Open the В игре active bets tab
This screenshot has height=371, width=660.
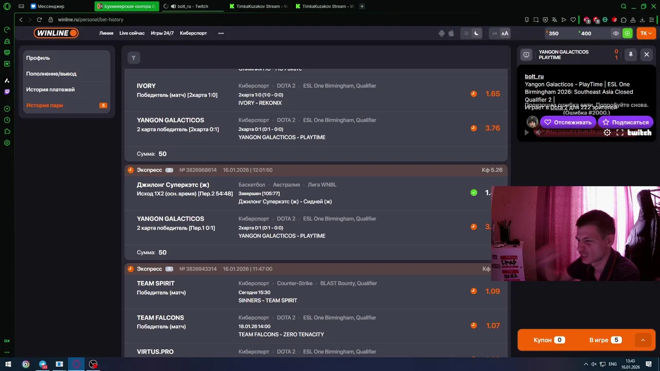click(x=605, y=340)
